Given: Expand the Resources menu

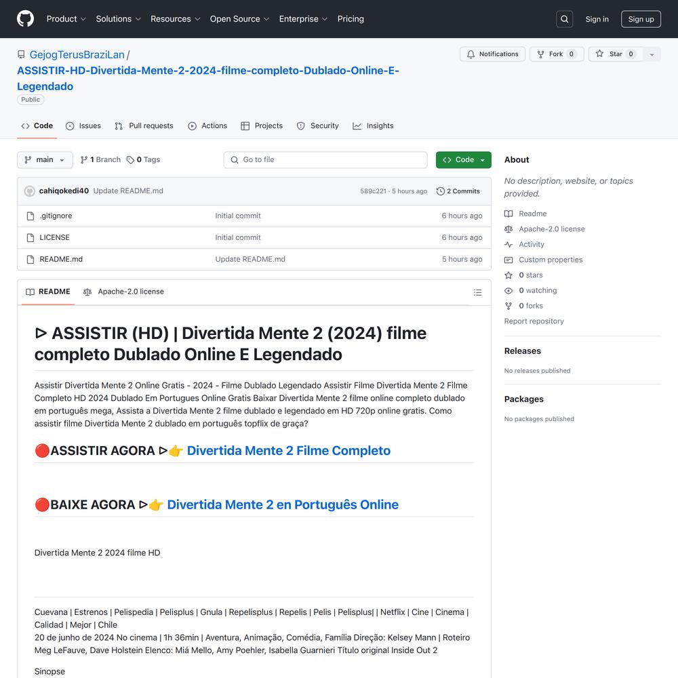Looking at the screenshot, I should coord(175,19).
